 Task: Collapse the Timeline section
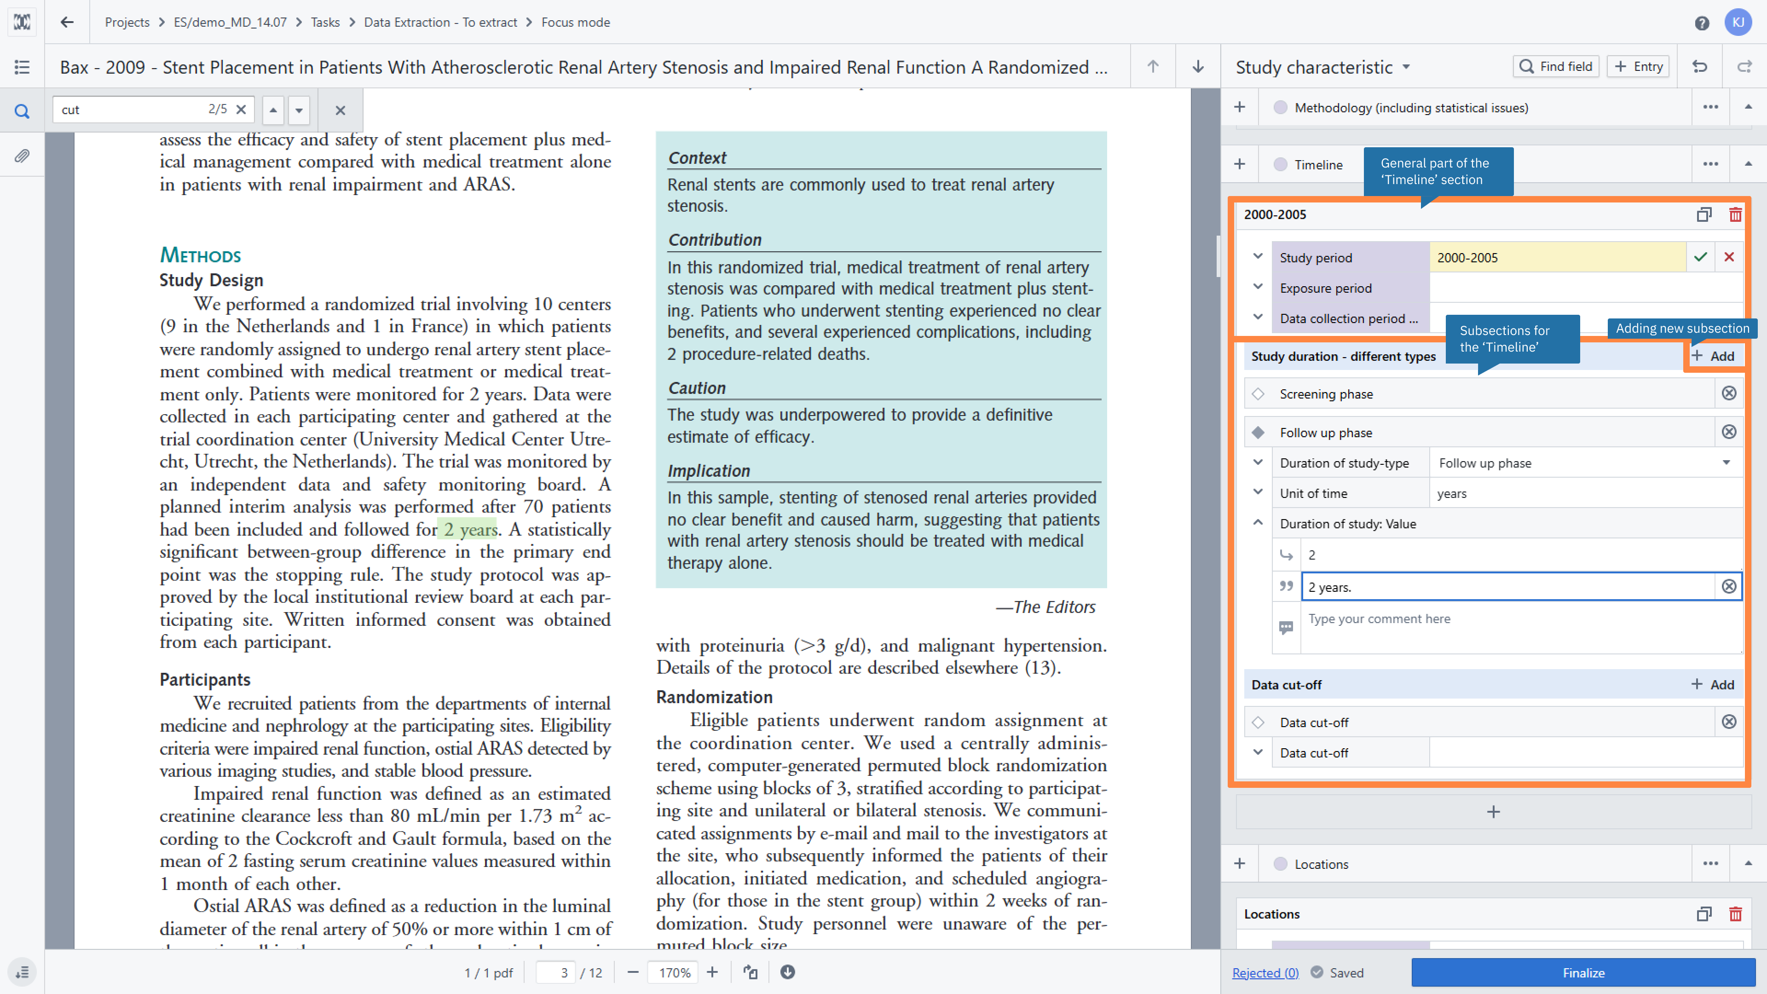pyautogui.click(x=1748, y=164)
